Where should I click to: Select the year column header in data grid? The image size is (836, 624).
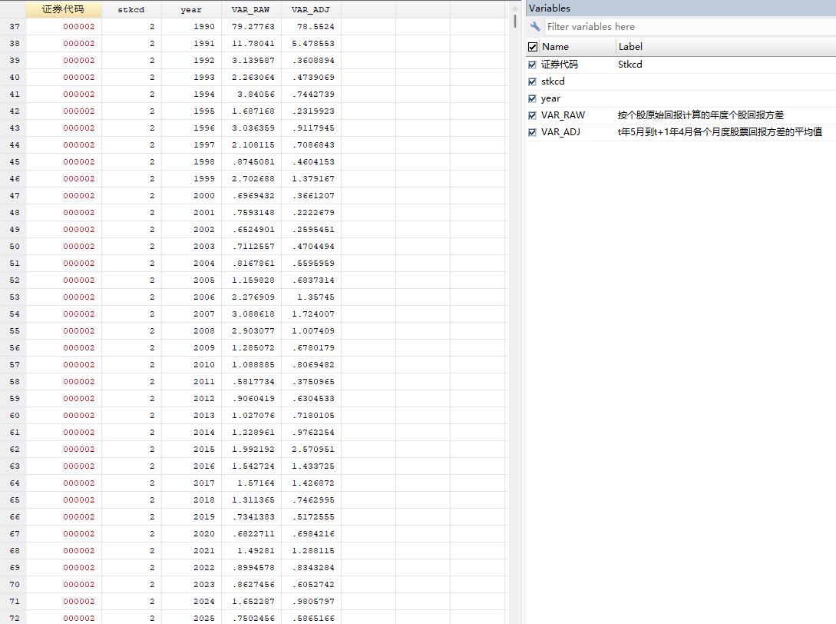point(191,10)
